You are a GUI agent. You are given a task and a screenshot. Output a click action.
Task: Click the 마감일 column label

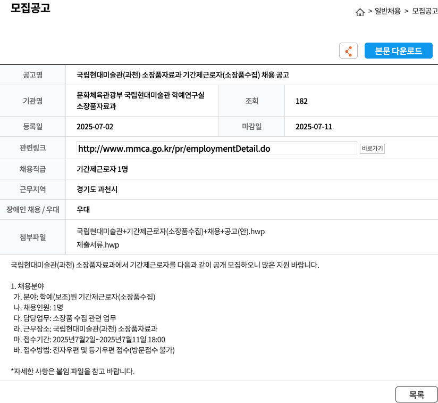click(x=251, y=127)
